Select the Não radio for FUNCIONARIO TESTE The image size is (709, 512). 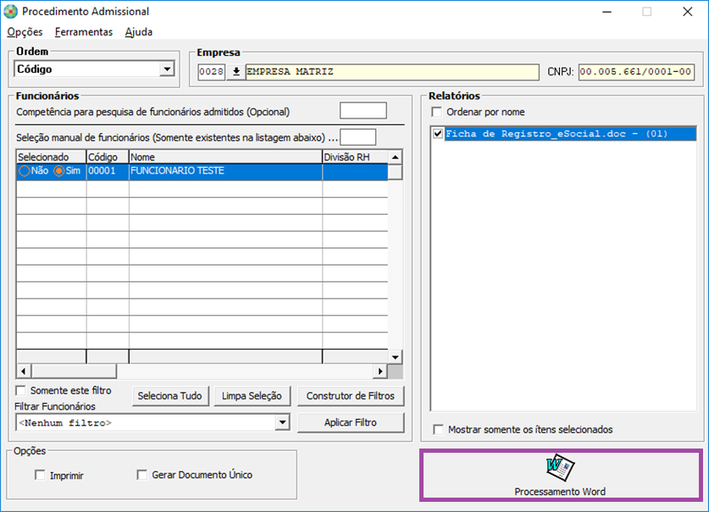25,171
